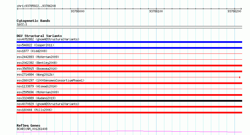250x135 pixels.
Task: Click the blue bar under nsv546822
Action: (x=129, y=48)
